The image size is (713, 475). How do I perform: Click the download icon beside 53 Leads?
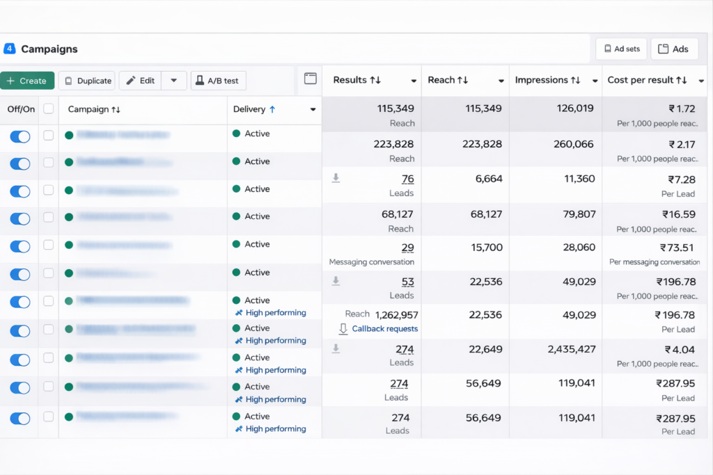336,281
